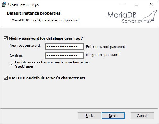
Task: Close the User settings dialog
Action: click(151, 4)
